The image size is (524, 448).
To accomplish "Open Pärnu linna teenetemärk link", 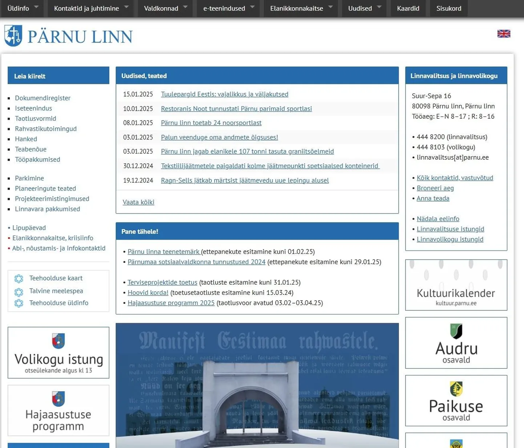I will coord(164,252).
